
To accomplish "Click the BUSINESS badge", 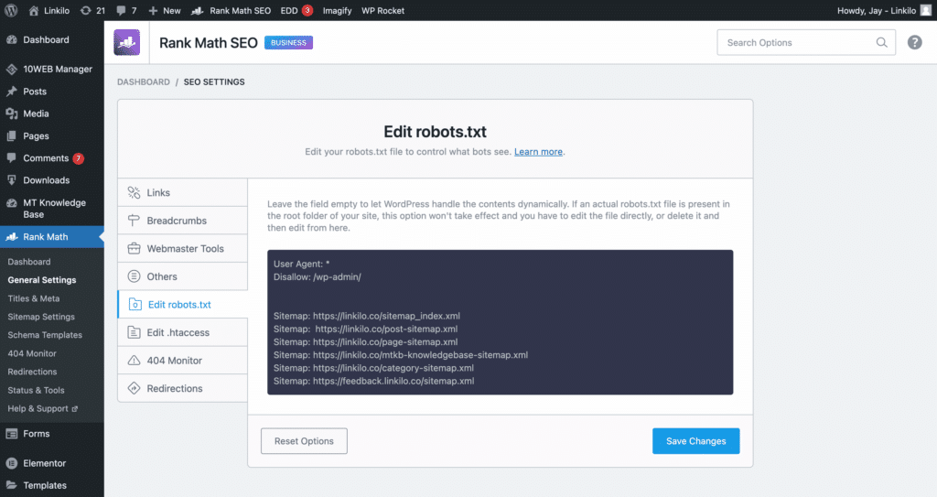I will click(x=288, y=42).
